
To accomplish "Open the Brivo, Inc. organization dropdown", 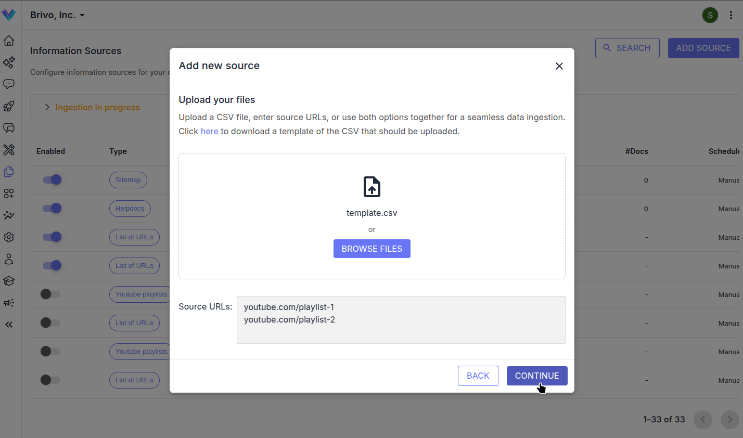I will click(x=57, y=15).
